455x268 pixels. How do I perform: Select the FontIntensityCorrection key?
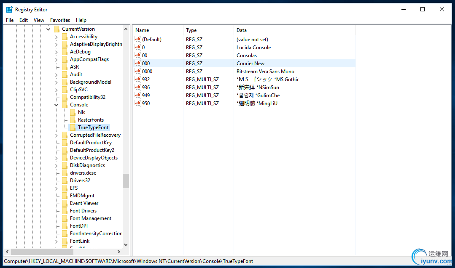96,234
